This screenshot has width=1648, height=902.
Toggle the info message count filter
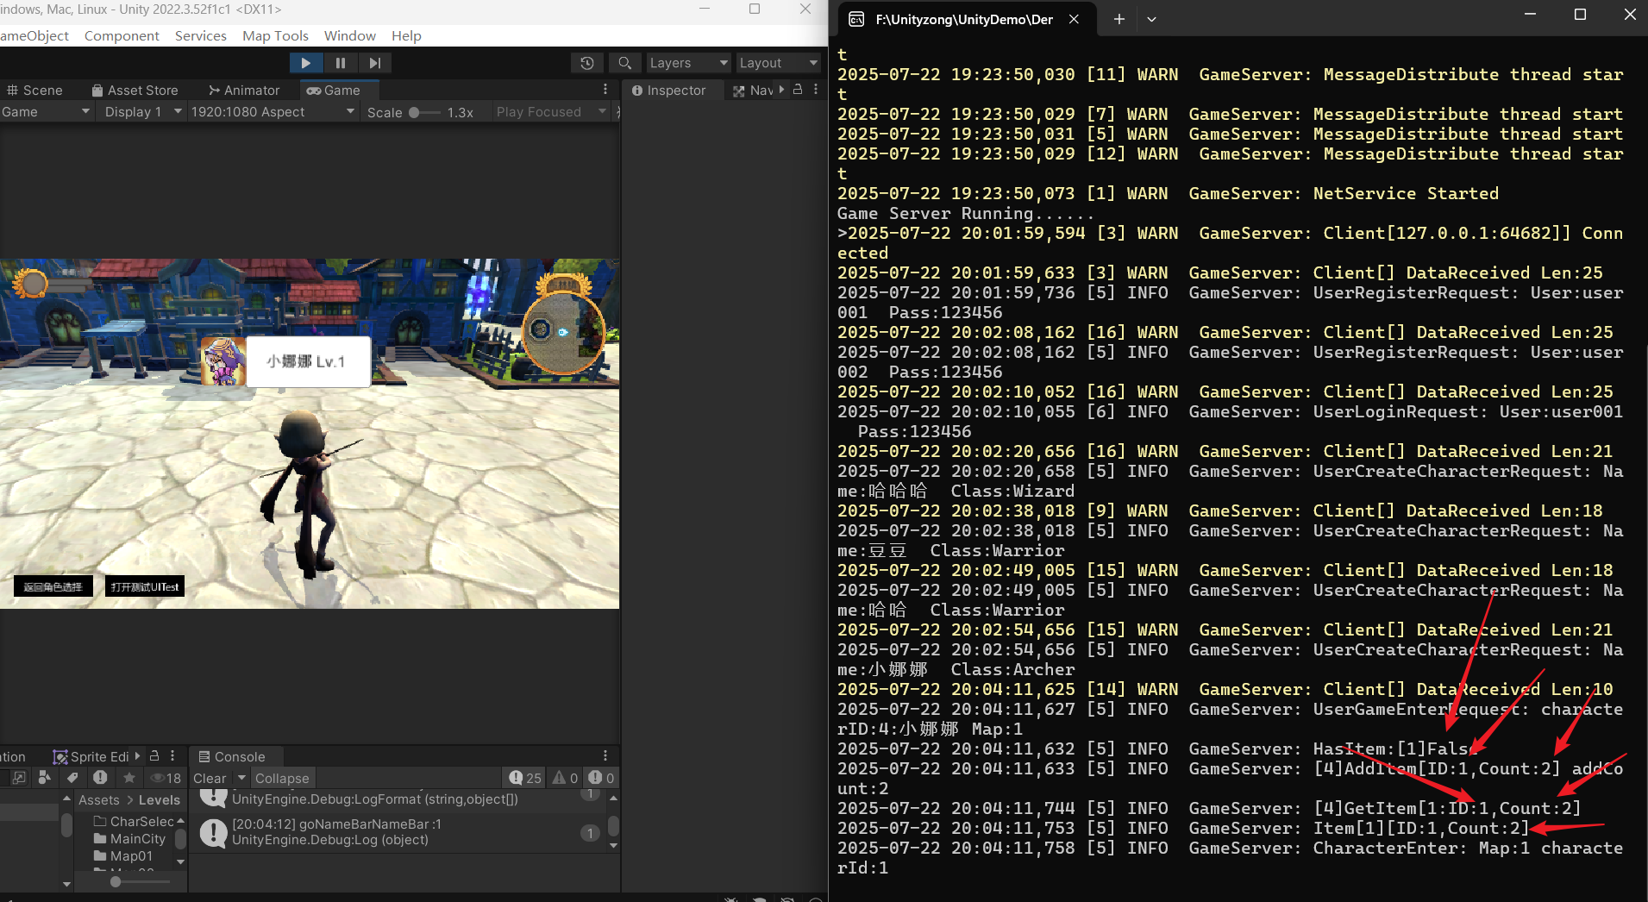click(x=525, y=778)
